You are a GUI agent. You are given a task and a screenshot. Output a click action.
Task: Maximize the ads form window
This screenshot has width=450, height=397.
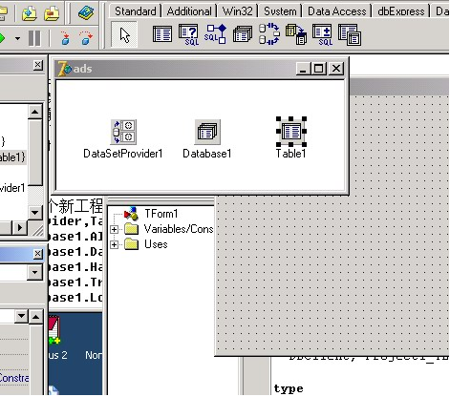point(318,69)
